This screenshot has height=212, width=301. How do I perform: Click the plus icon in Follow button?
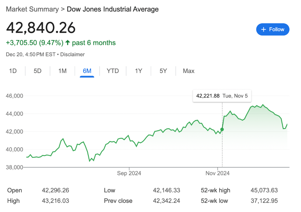click(263, 29)
